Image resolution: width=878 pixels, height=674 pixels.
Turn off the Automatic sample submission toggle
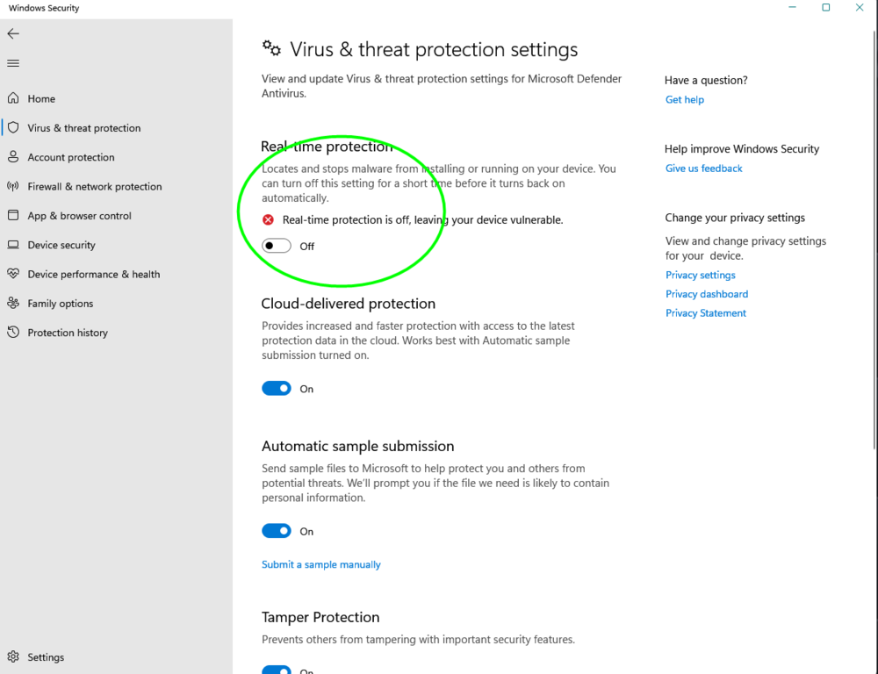coord(277,531)
